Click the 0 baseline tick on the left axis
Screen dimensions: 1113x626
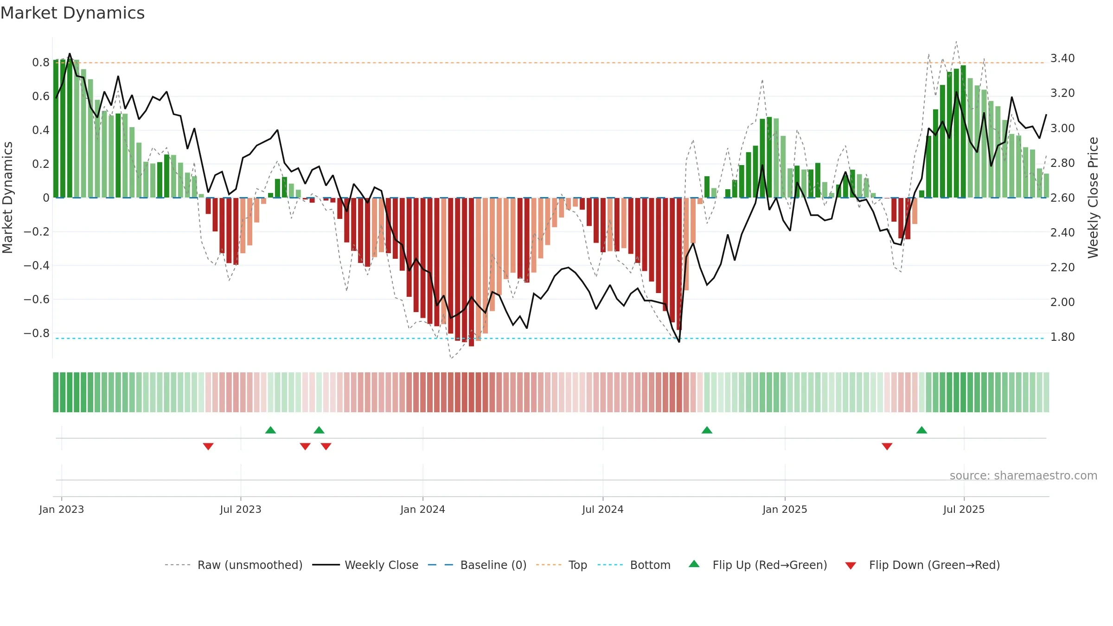[46, 198]
